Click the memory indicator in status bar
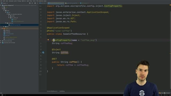This screenshot has width=171, height=96. coord(167,93)
